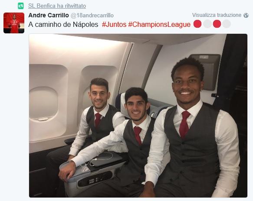Click the second red circle emoji

[x=217, y=24]
